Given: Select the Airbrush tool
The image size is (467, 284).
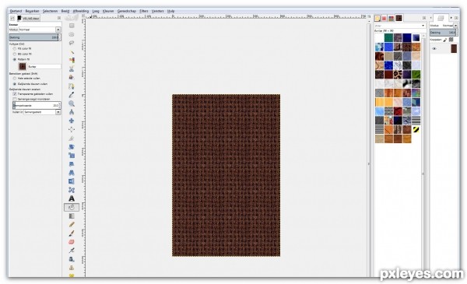Looking at the screenshot, I should pyautogui.click(x=72, y=251).
